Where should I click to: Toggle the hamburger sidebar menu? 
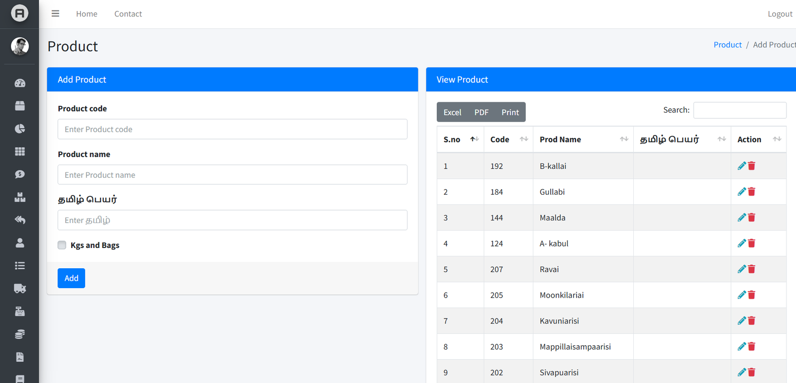click(x=55, y=14)
